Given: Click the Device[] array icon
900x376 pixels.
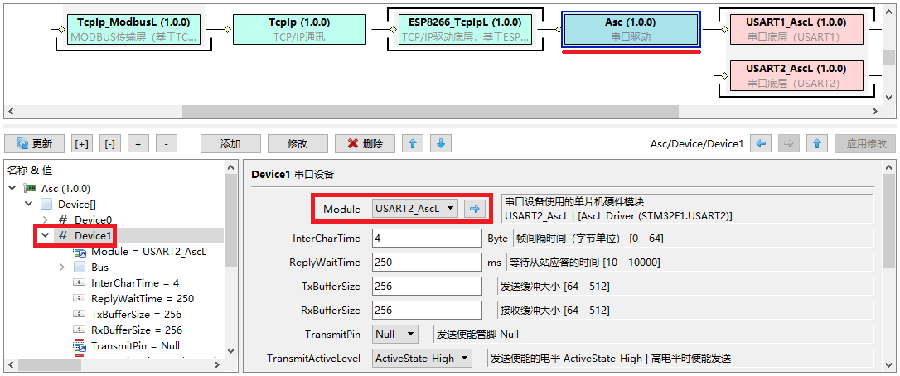Looking at the screenshot, I should coord(47,204).
